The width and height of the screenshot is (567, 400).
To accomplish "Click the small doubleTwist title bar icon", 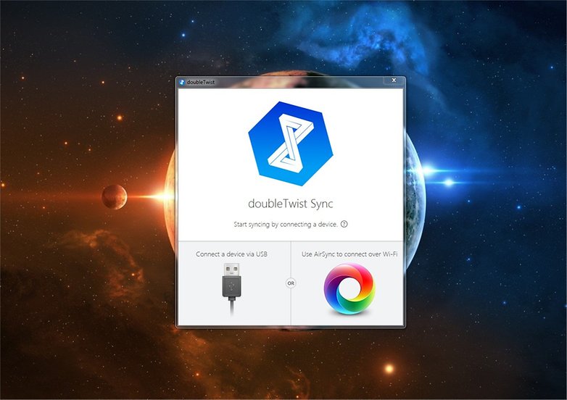I will coord(182,82).
